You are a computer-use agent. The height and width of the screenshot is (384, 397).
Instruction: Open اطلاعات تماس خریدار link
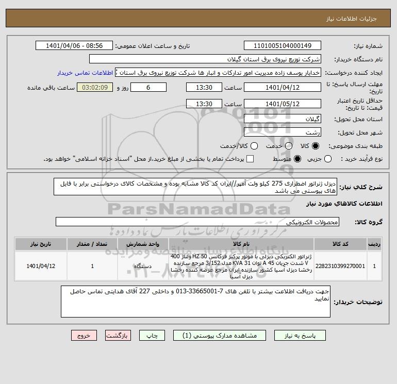(x=85, y=73)
